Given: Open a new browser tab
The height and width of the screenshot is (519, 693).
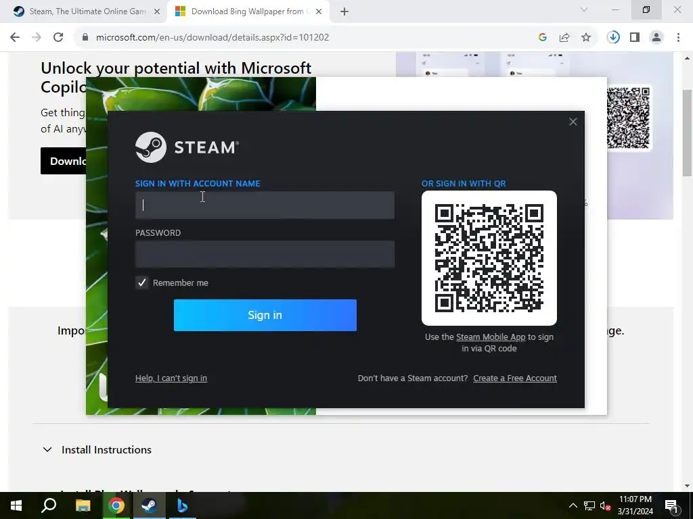Looking at the screenshot, I should (x=344, y=11).
